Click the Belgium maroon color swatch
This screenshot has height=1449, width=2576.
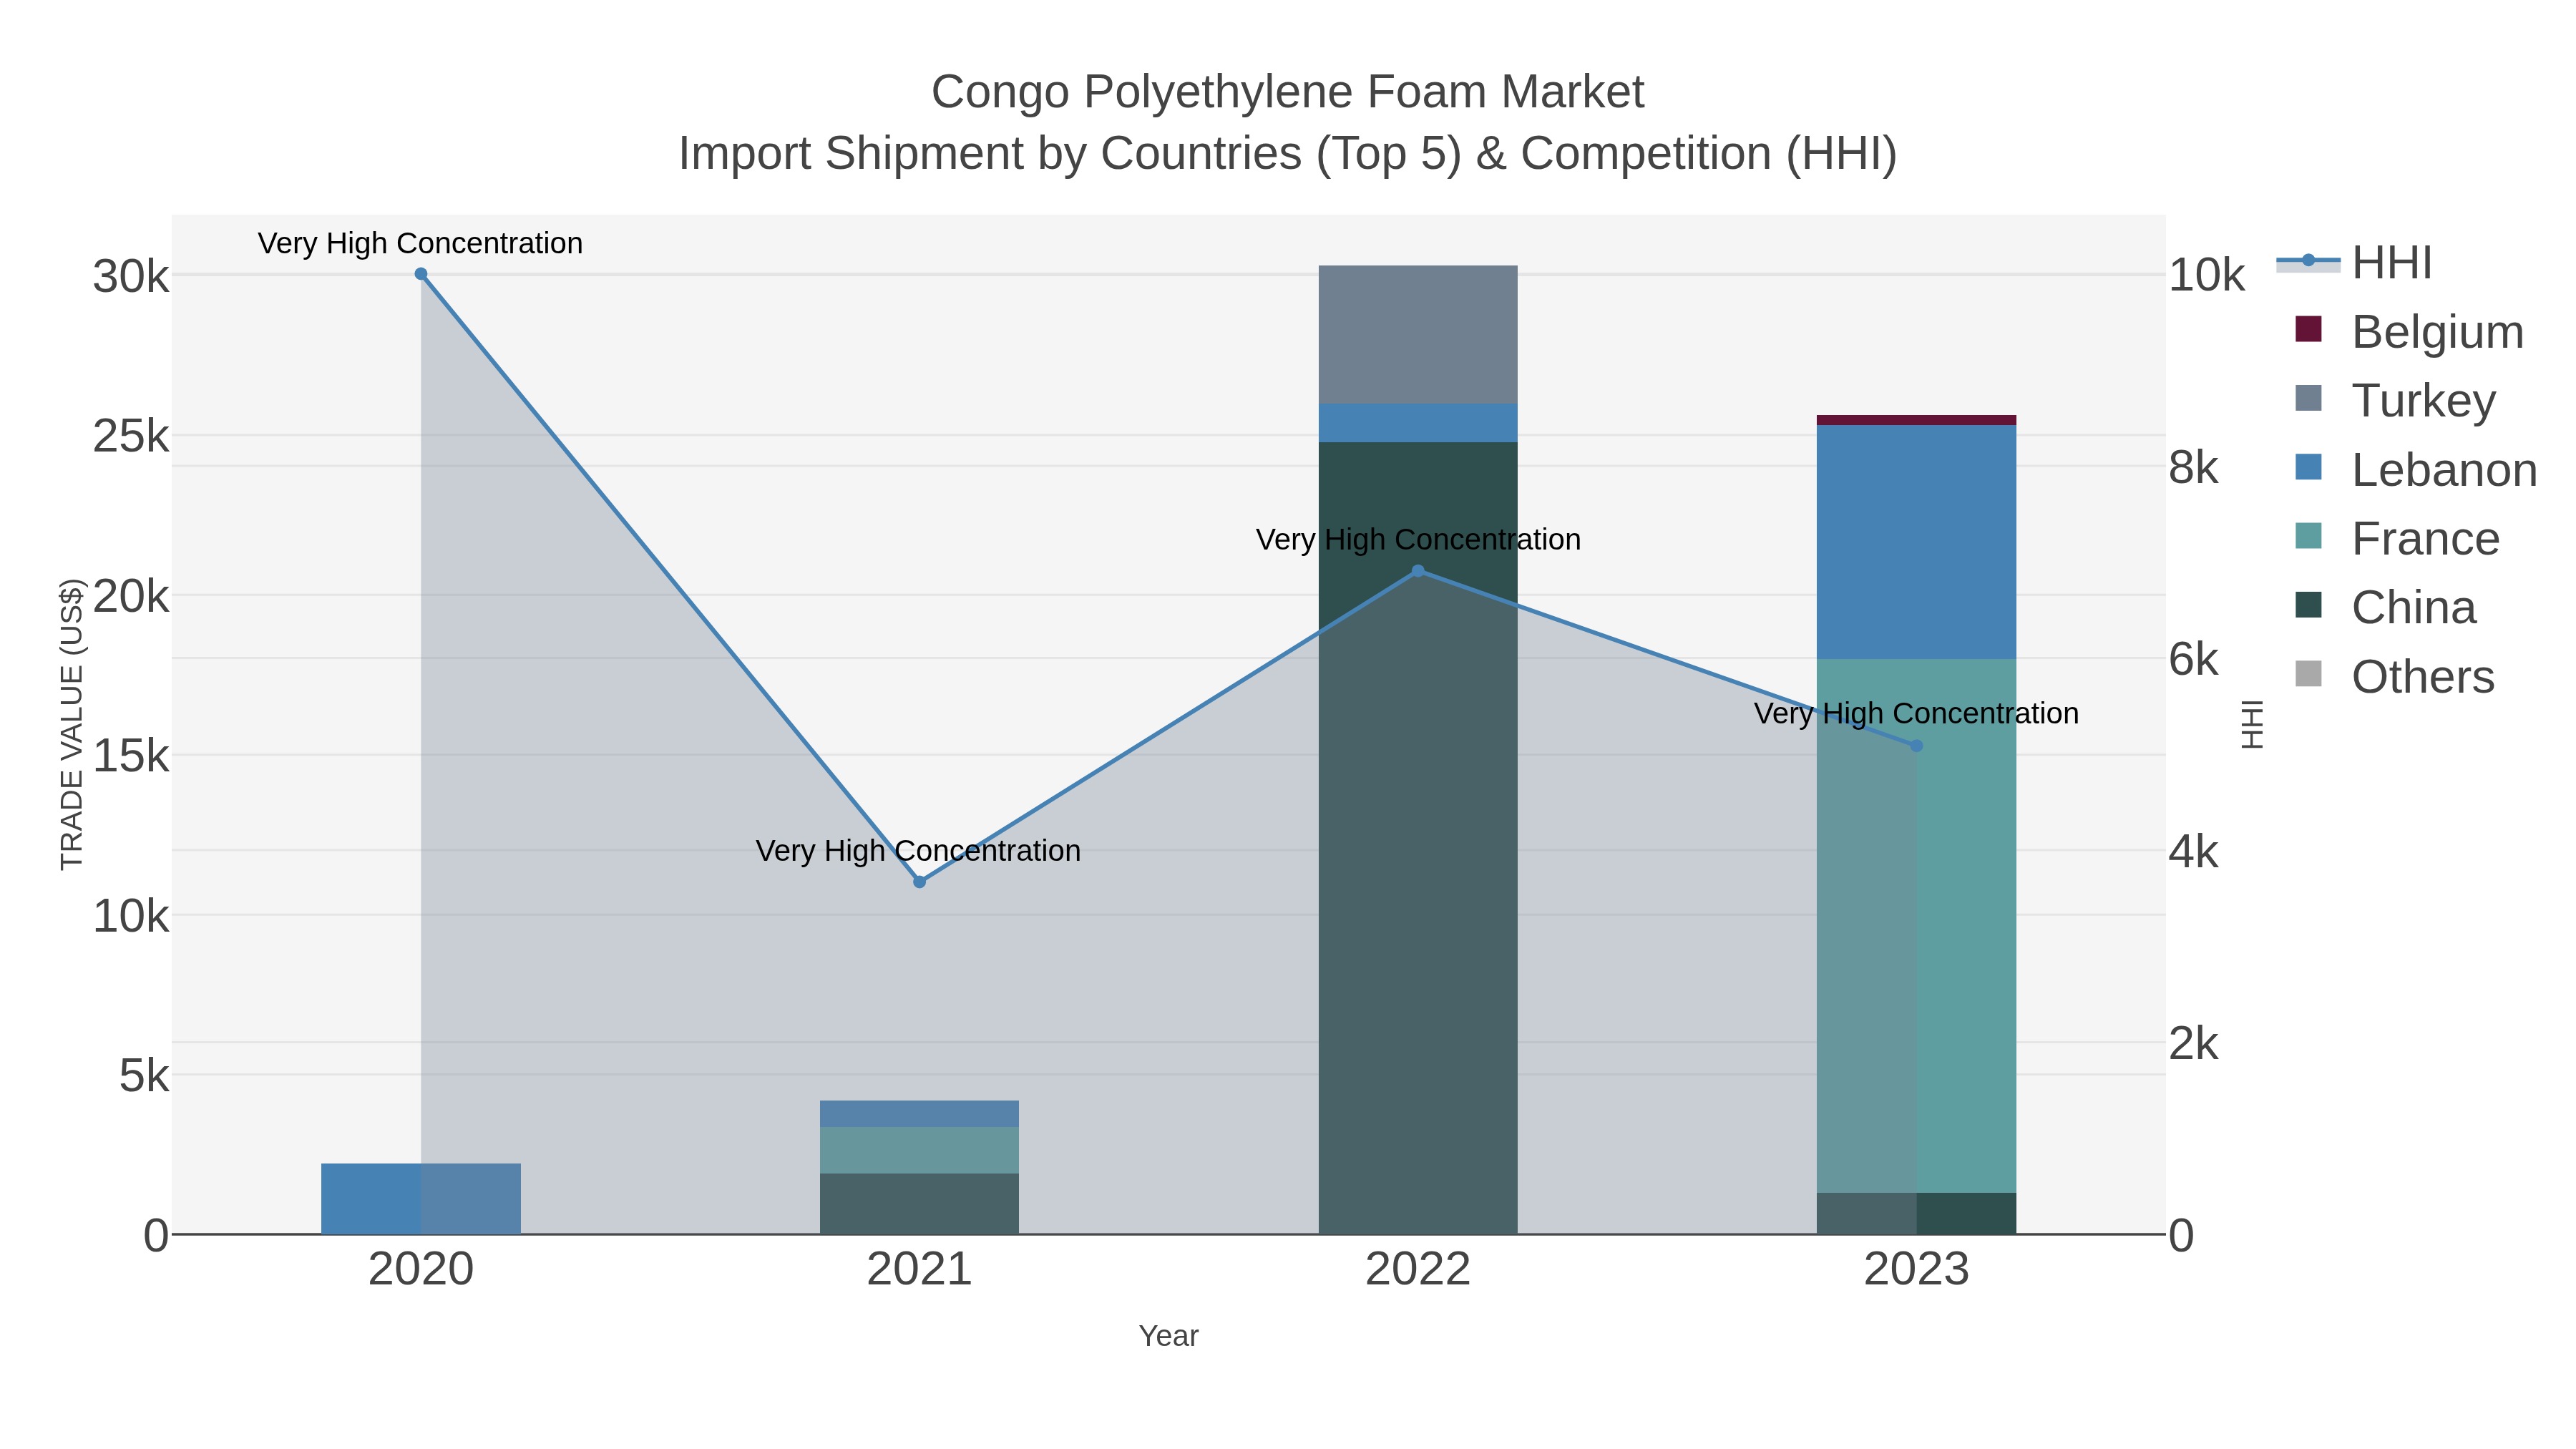[2308, 329]
